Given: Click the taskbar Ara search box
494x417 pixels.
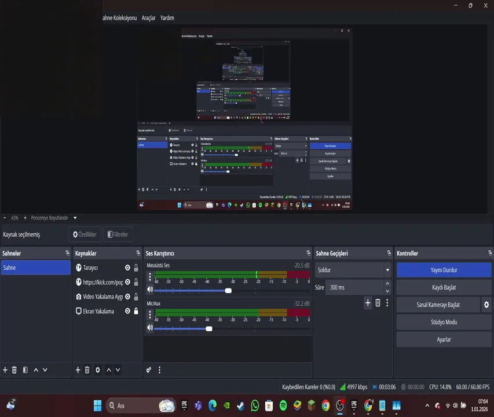Looking at the screenshot, I should coord(141,405).
